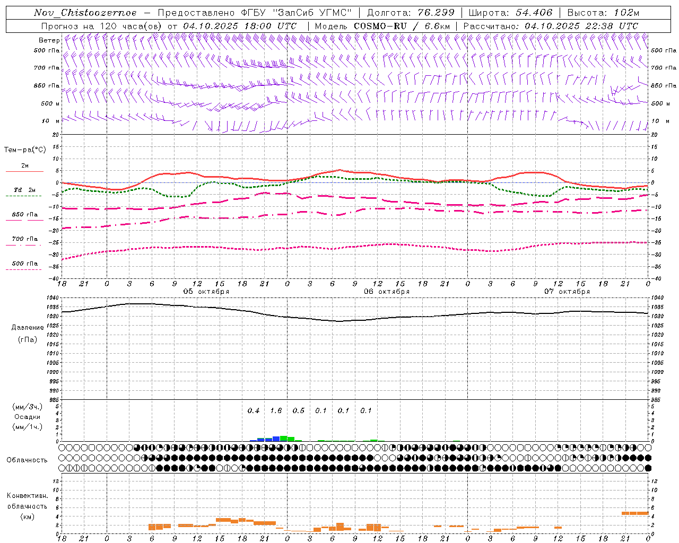Click the 0.4 precipitation amount value
Screen dimensions: 679x543
(254, 411)
